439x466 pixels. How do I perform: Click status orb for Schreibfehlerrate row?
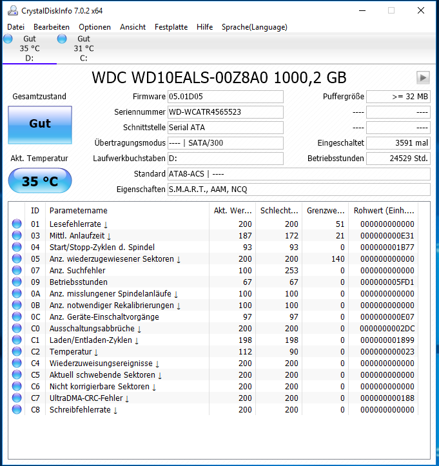pos(17,409)
